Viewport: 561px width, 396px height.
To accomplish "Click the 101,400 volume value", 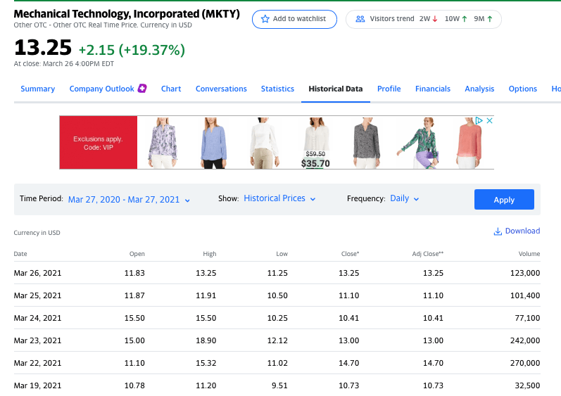I will point(525,295).
